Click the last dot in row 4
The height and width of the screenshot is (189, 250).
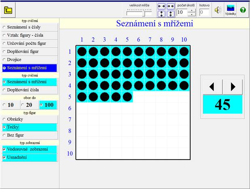[184, 86]
